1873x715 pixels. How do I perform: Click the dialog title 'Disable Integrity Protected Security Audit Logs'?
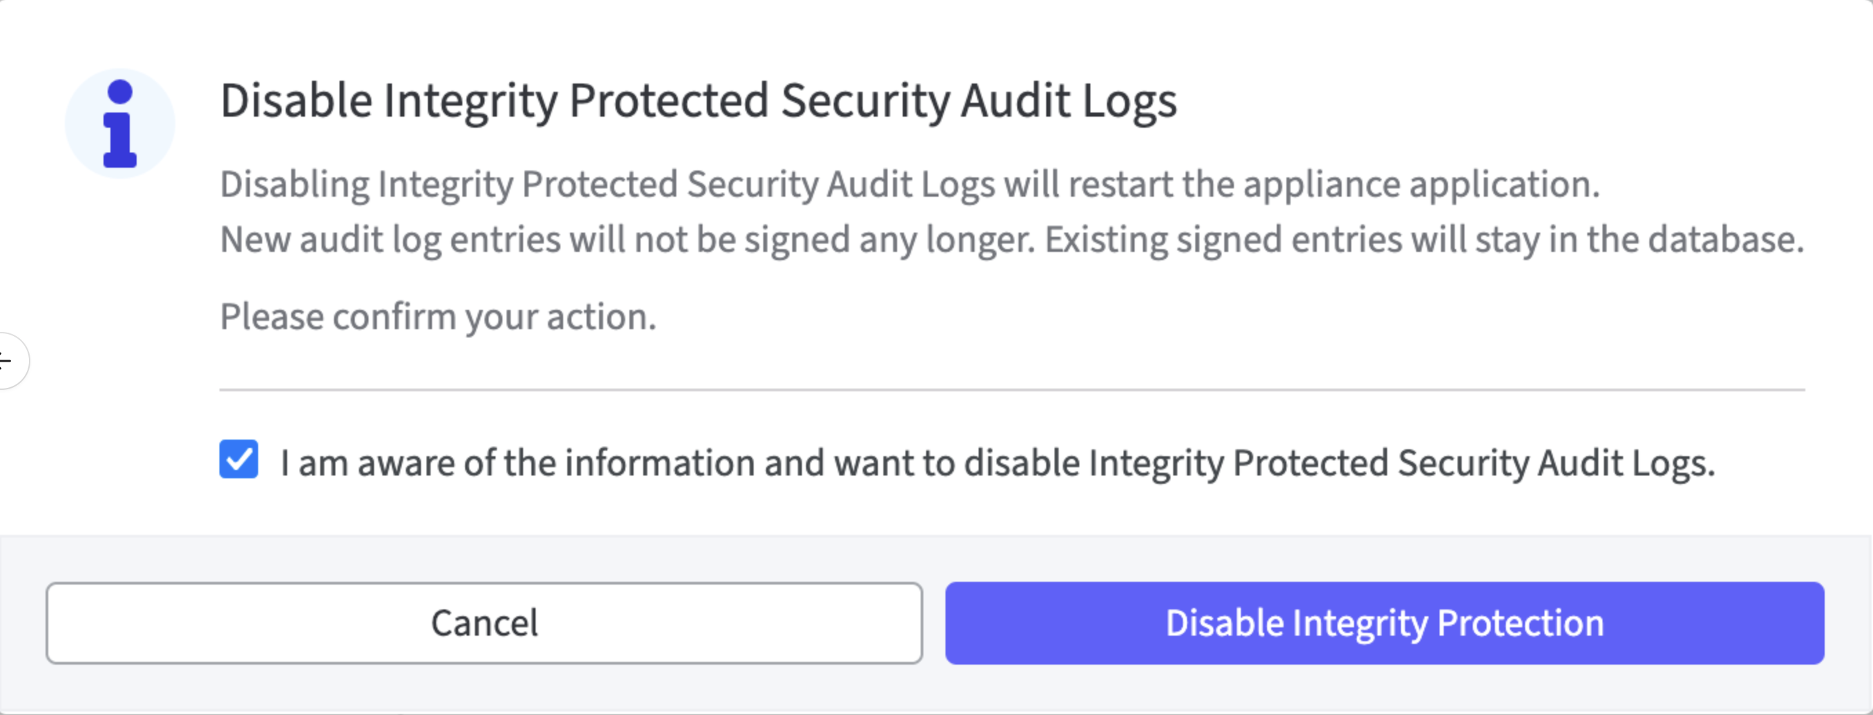698,100
